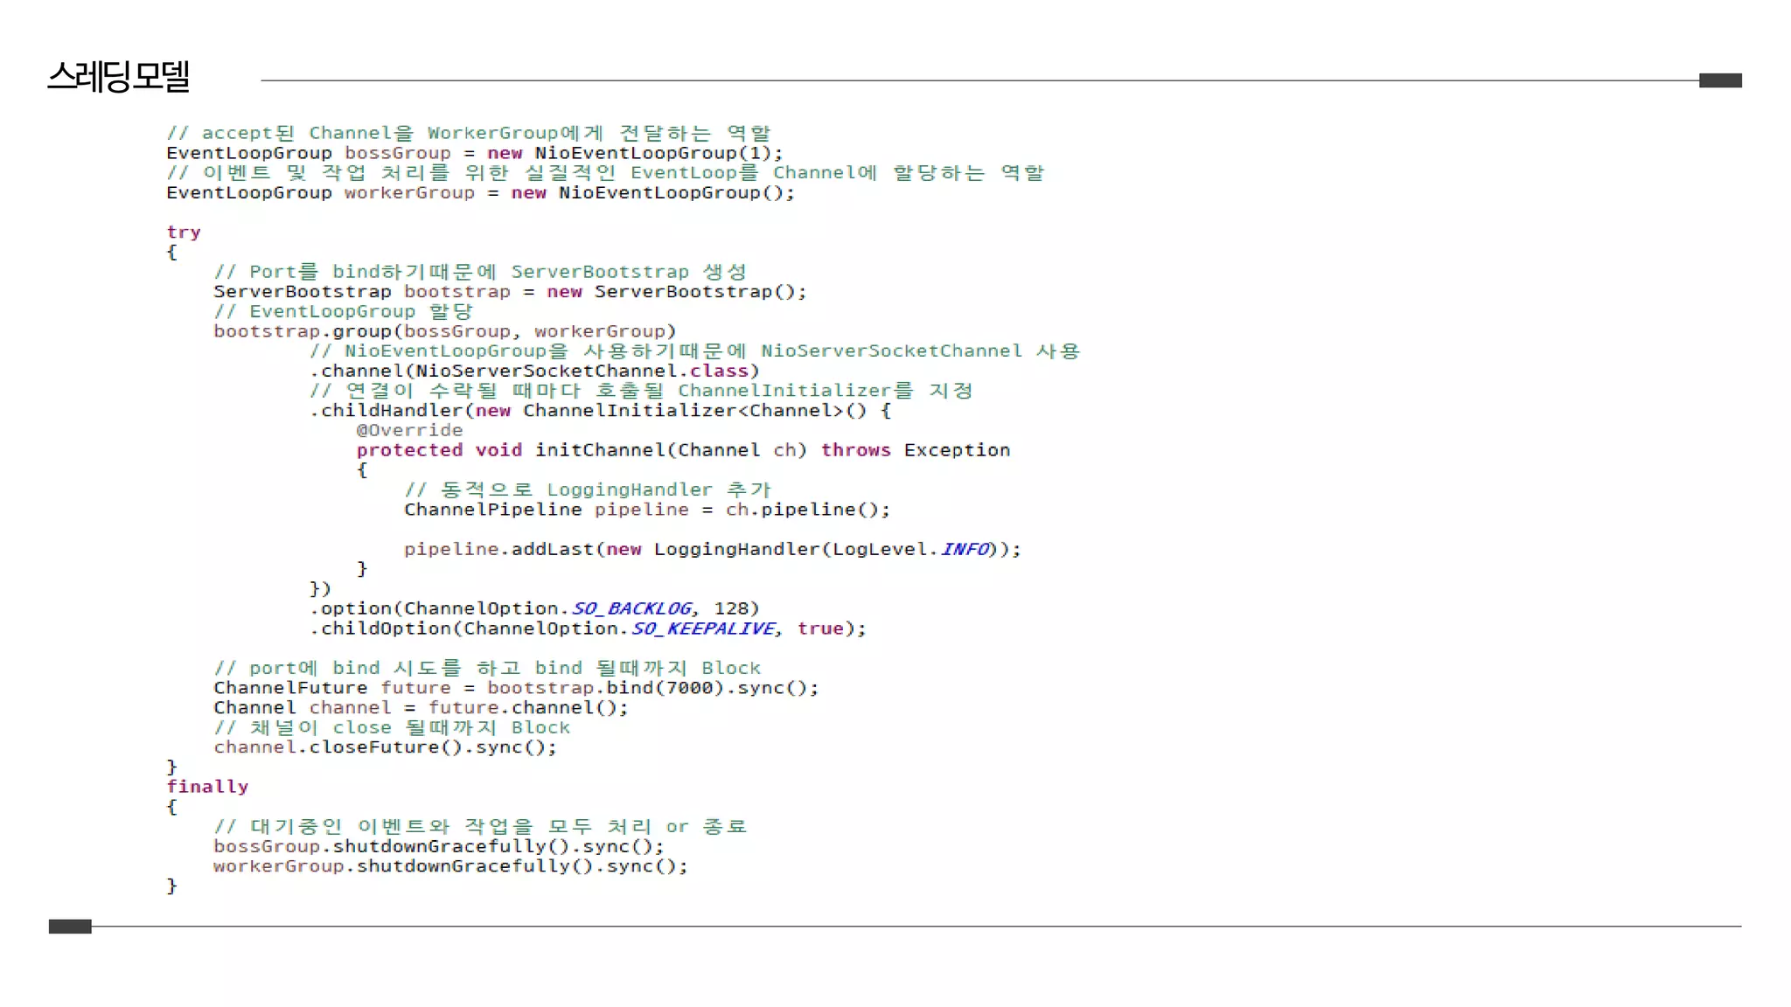Click the @Override annotation

pos(409,430)
